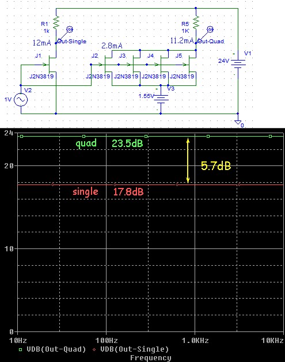The height and width of the screenshot is (362, 285).
Task: Click the Out-Quad net label
Action: (x=211, y=42)
